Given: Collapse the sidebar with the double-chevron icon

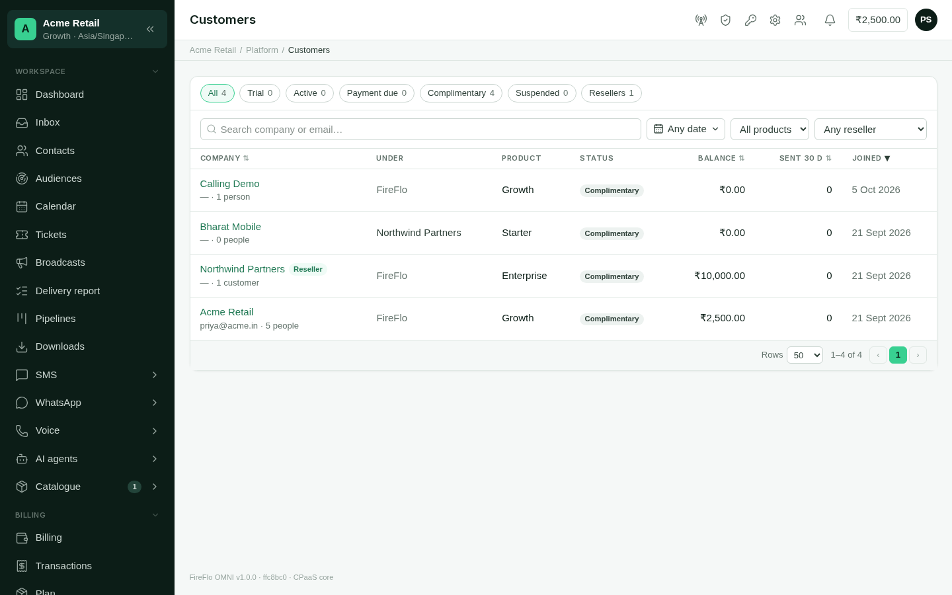Looking at the screenshot, I should [150, 29].
